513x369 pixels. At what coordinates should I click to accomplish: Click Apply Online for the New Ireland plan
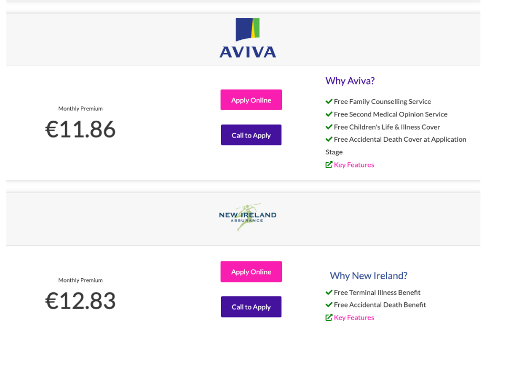251,271
